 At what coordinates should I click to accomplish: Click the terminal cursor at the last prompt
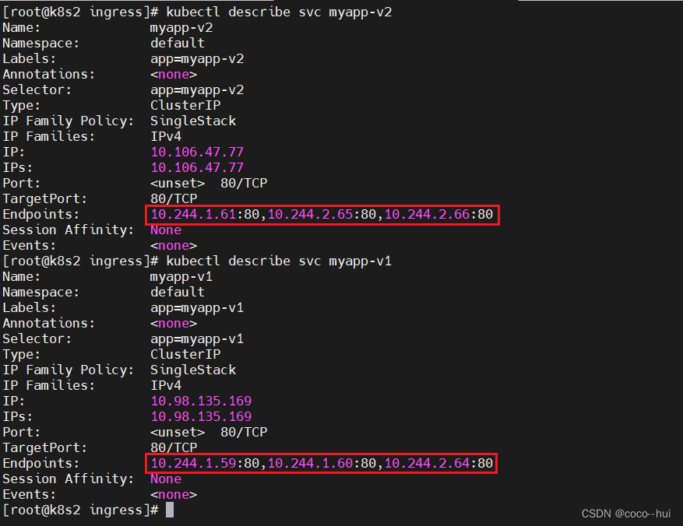point(170,510)
